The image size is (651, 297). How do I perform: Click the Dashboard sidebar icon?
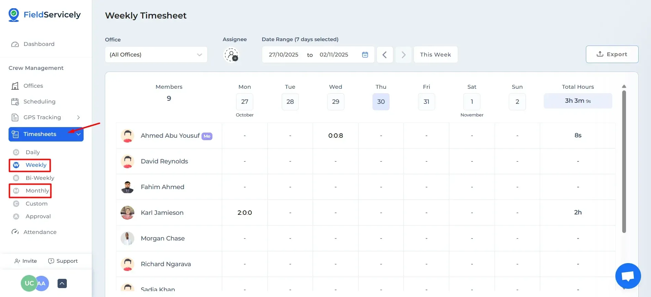15,44
